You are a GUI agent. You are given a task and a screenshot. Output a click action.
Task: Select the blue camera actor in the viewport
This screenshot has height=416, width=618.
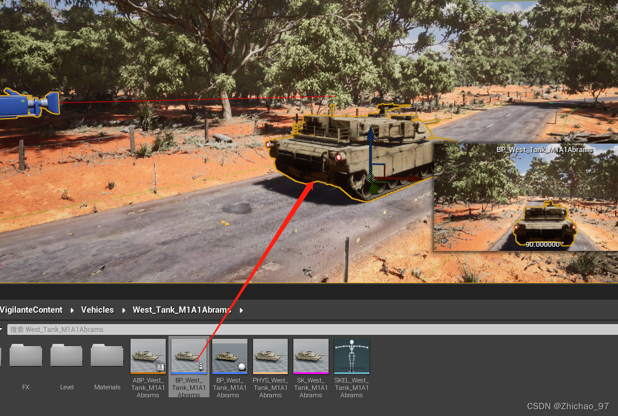click(x=30, y=104)
